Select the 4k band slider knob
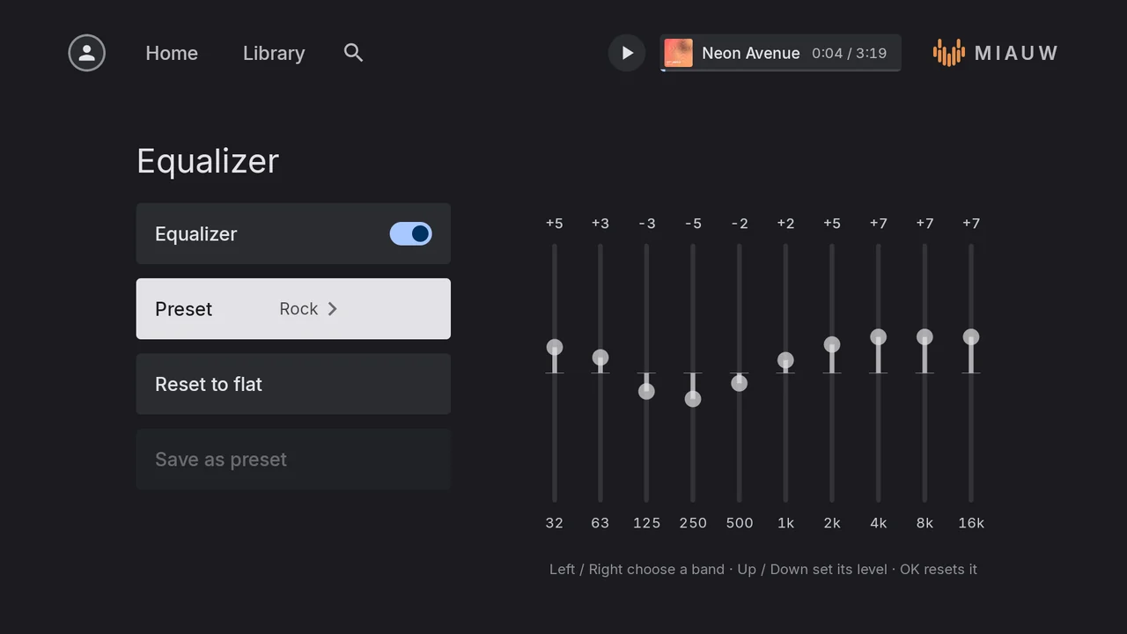Image resolution: width=1127 pixels, height=634 pixels. pyautogui.click(x=879, y=337)
